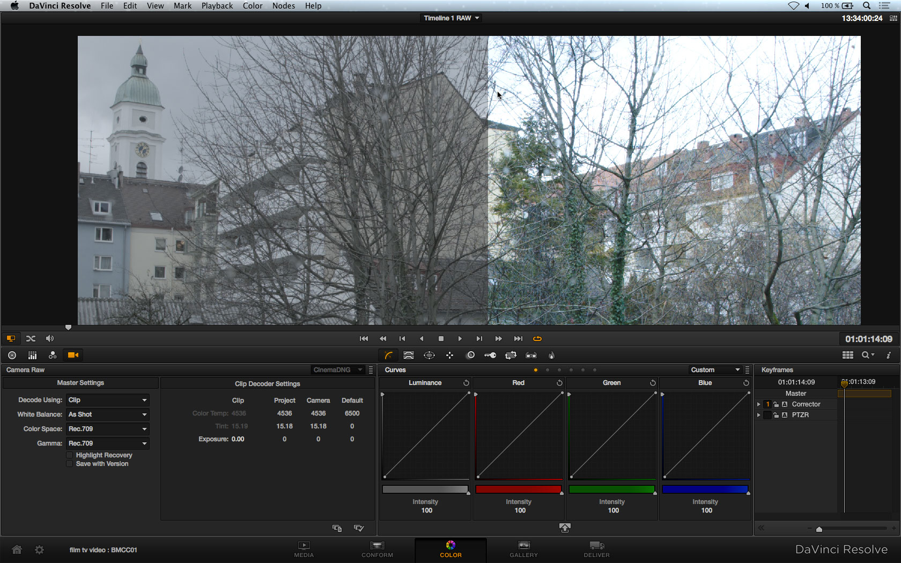The width and height of the screenshot is (901, 563).
Task: Open the Nodes menu
Action: 283,6
